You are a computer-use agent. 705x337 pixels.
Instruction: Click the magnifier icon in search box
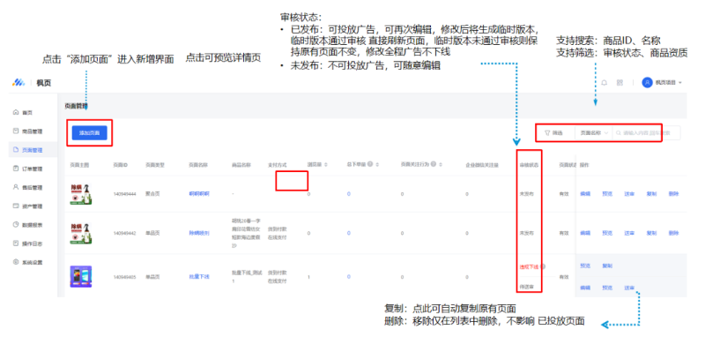pyautogui.click(x=619, y=133)
